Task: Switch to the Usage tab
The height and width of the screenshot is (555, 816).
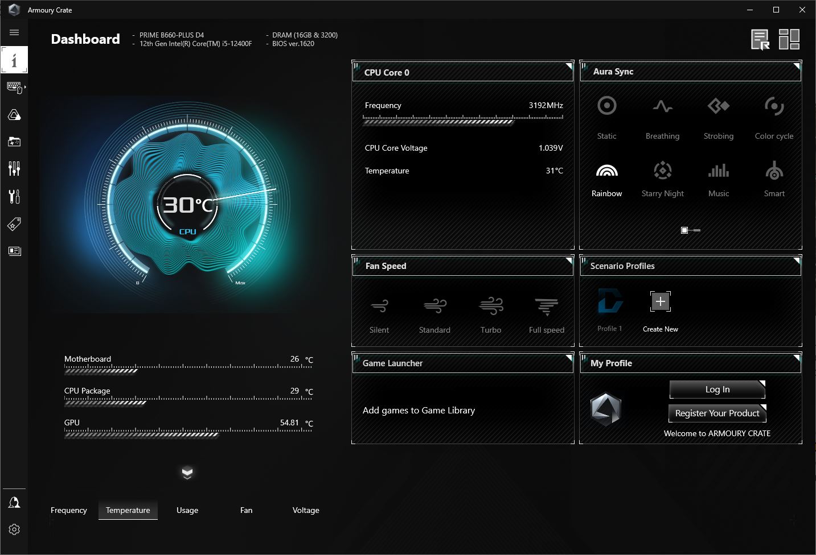Action: tap(187, 510)
